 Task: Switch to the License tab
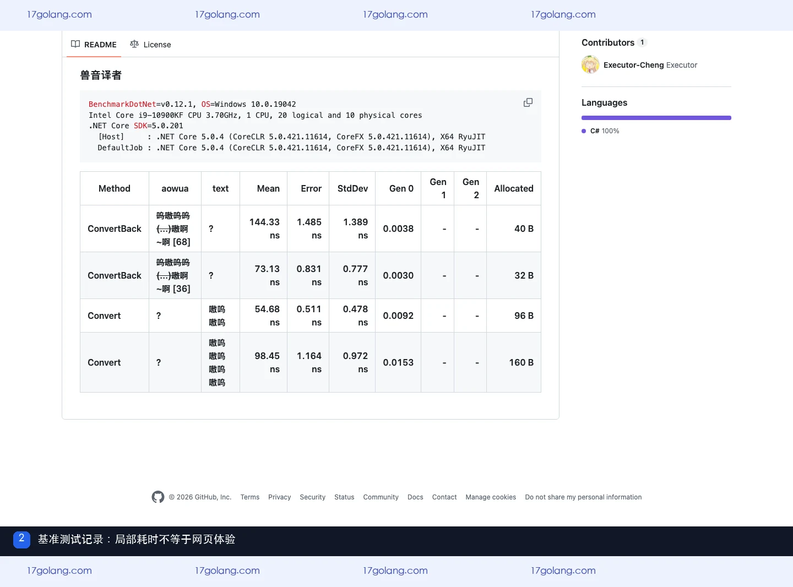tap(150, 45)
